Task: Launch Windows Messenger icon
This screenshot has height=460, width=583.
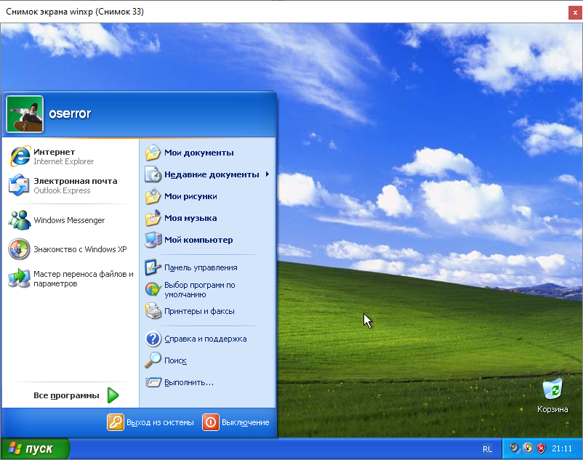Action: [20, 220]
